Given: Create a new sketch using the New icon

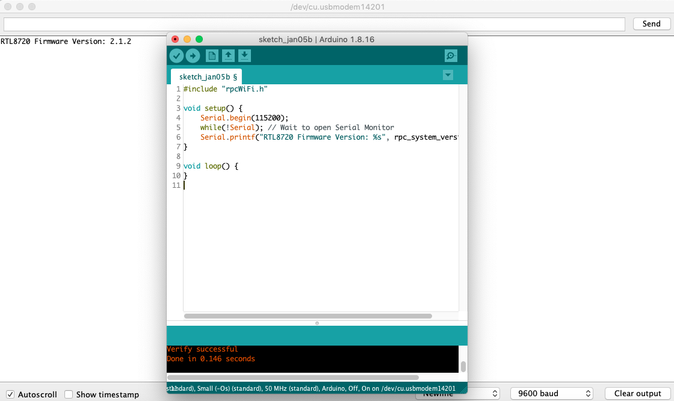Looking at the screenshot, I should [x=211, y=55].
